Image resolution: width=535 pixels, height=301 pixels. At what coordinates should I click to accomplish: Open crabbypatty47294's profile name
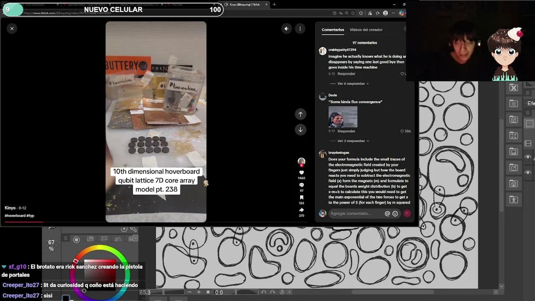pyautogui.click(x=342, y=50)
